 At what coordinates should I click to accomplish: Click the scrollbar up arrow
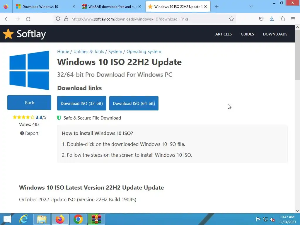click(x=298, y=27)
